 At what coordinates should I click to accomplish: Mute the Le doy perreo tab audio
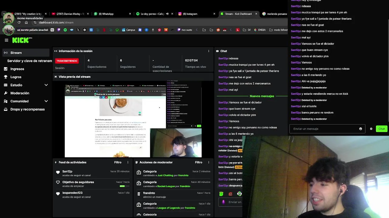pos(167,14)
